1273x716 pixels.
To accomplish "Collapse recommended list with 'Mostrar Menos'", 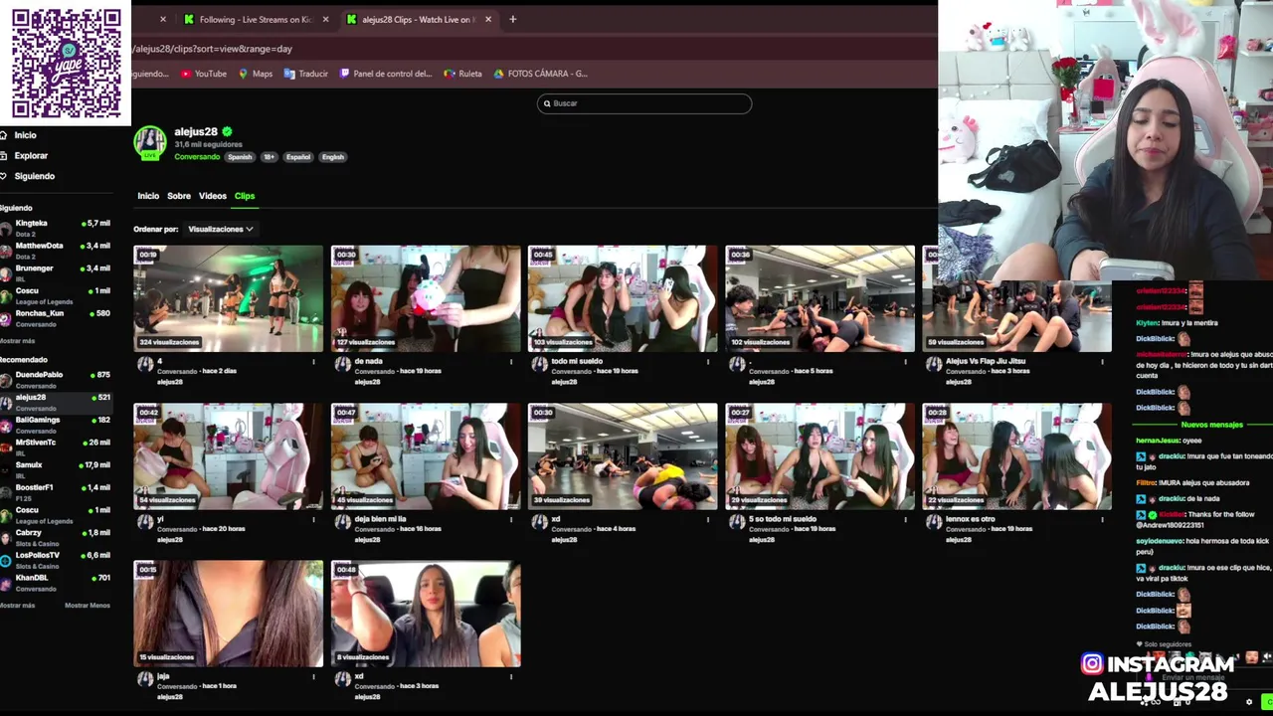I will point(88,606).
